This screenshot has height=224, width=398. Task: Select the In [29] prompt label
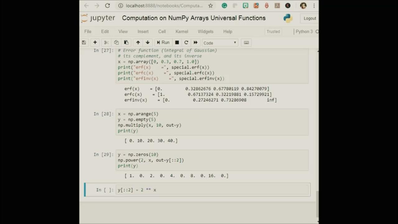[x=104, y=155]
